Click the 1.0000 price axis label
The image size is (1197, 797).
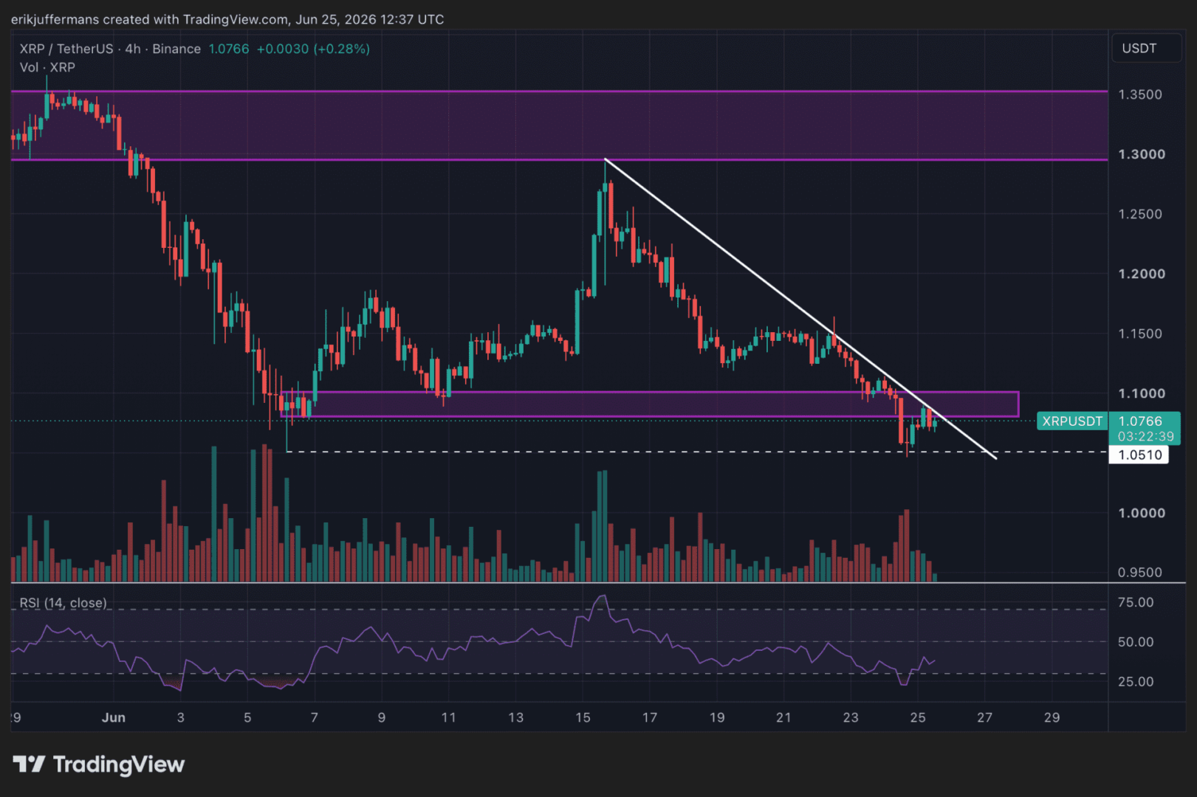pos(1142,513)
